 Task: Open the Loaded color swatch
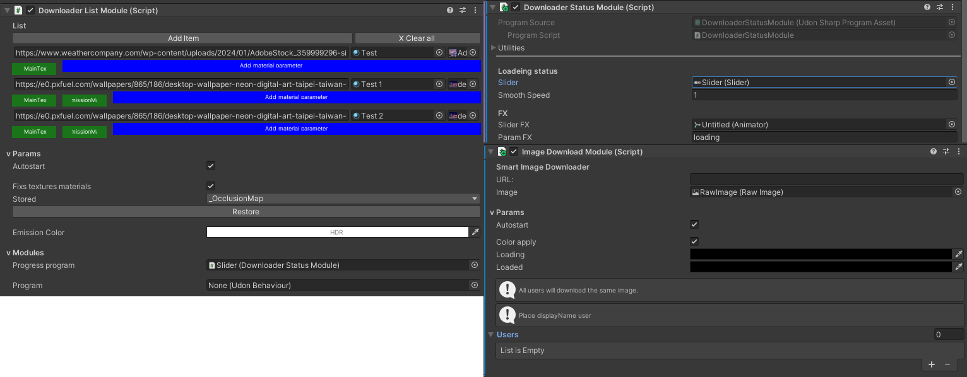tap(820, 267)
